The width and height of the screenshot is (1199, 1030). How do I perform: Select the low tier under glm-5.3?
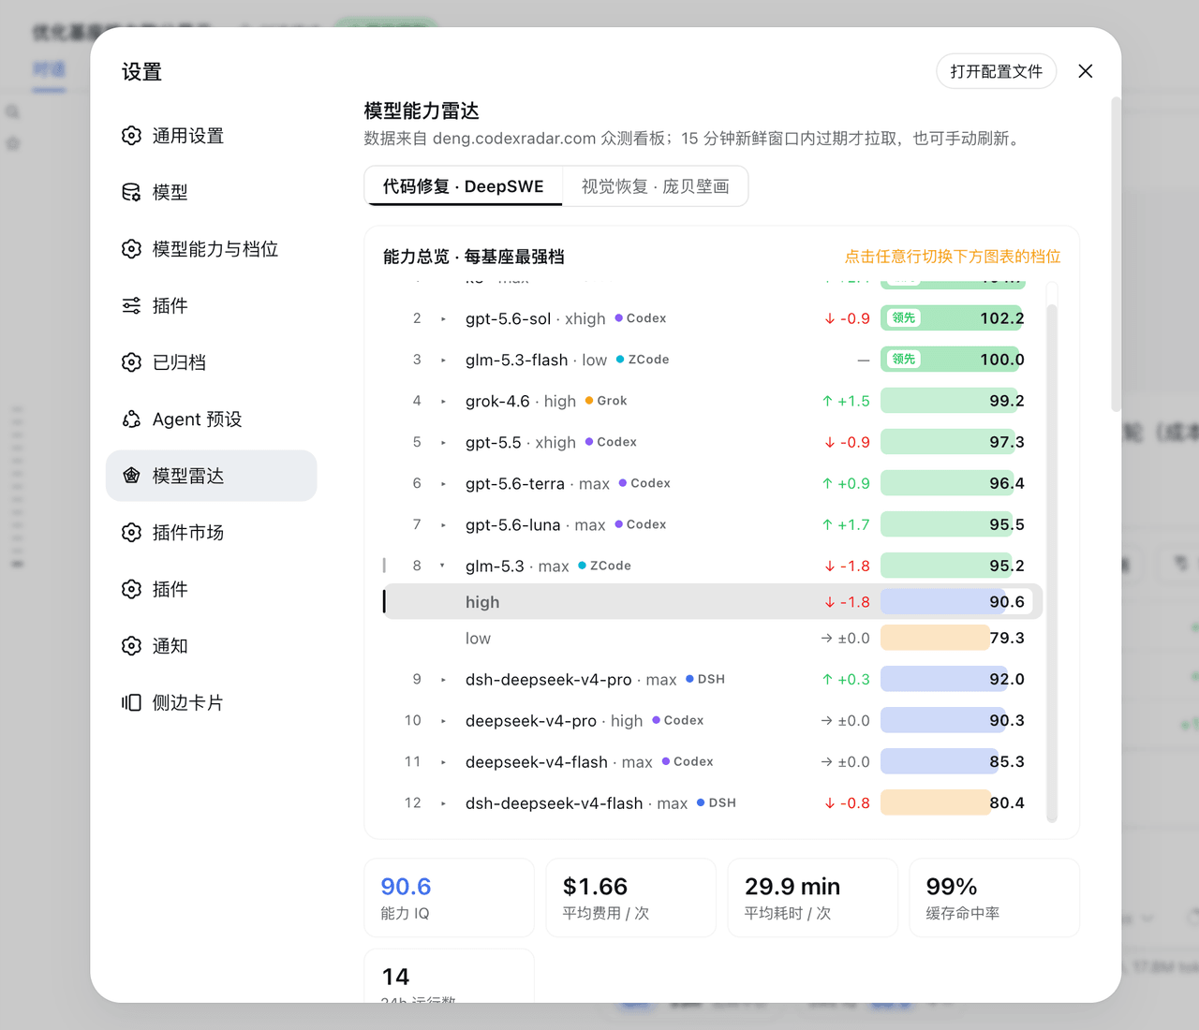[713, 638]
